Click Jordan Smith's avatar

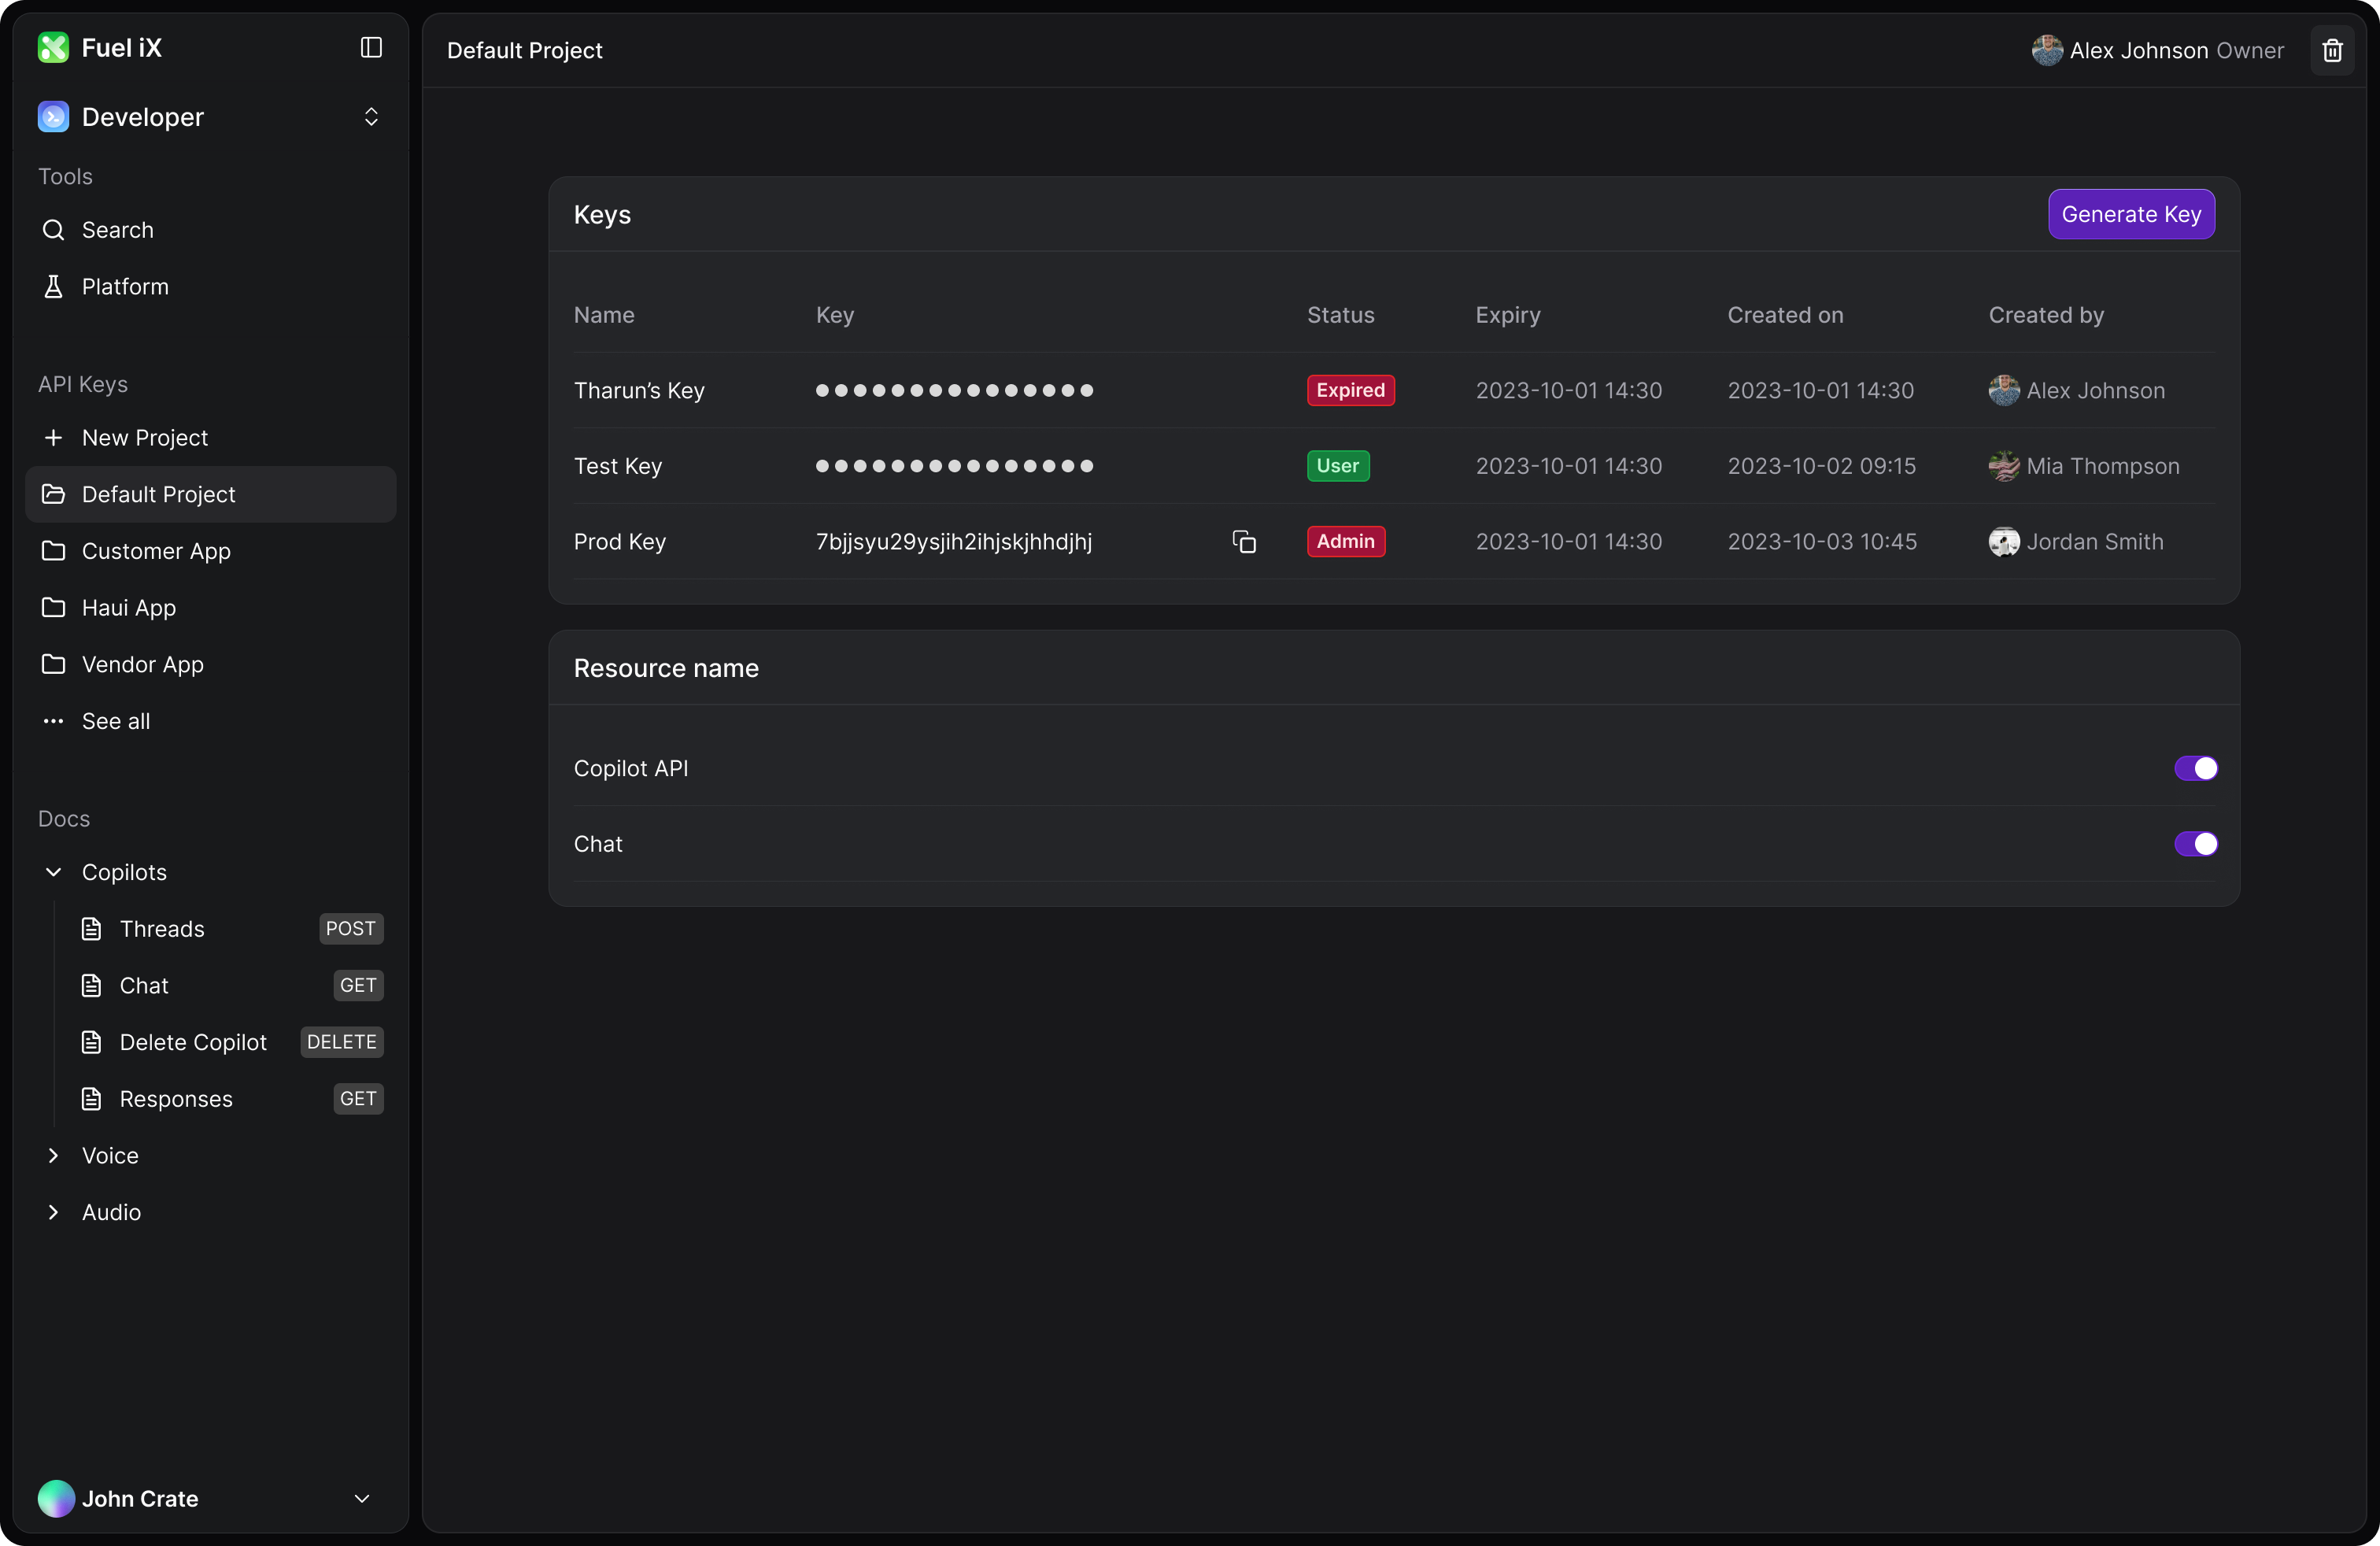coord(2004,542)
